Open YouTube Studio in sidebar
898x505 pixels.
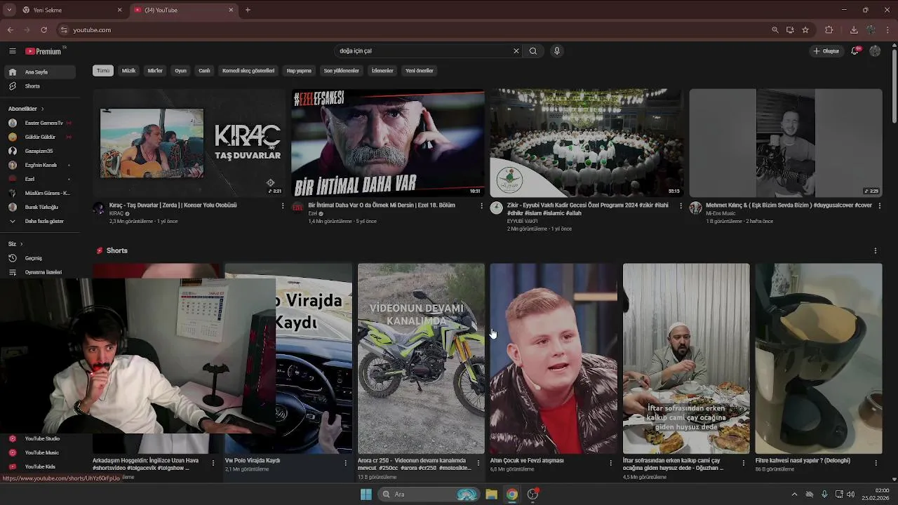(40, 438)
